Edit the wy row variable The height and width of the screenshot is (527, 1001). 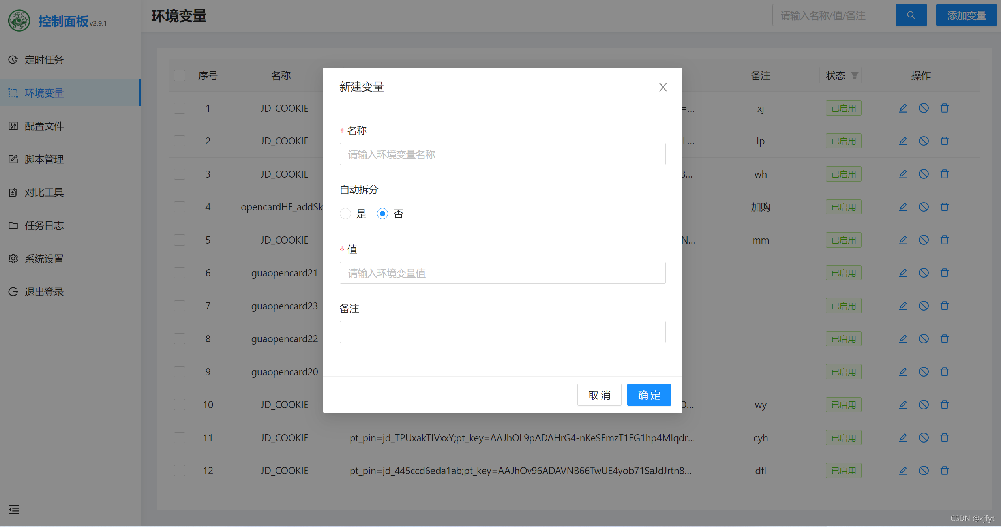(x=903, y=405)
